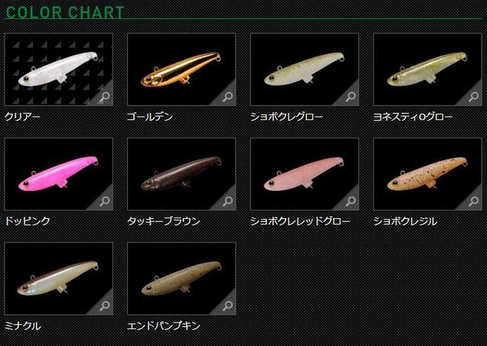The height and width of the screenshot is (346, 487).
Task: Click the COLOR CHART heading
Action: [x=65, y=12]
